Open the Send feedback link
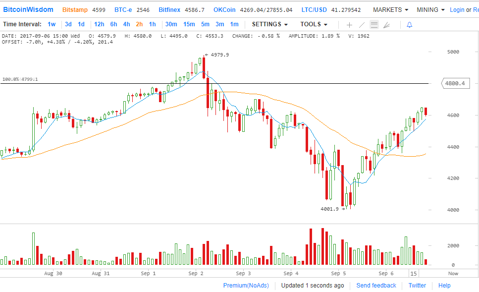This screenshot has width=479, height=292. pyautogui.click(x=376, y=286)
